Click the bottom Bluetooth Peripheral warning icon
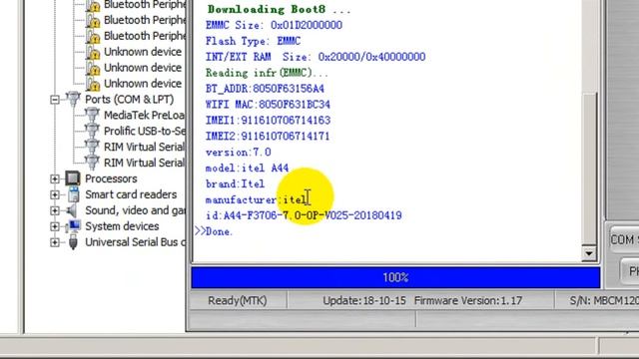Viewport: 639px width, 359px height. tap(93, 37)
